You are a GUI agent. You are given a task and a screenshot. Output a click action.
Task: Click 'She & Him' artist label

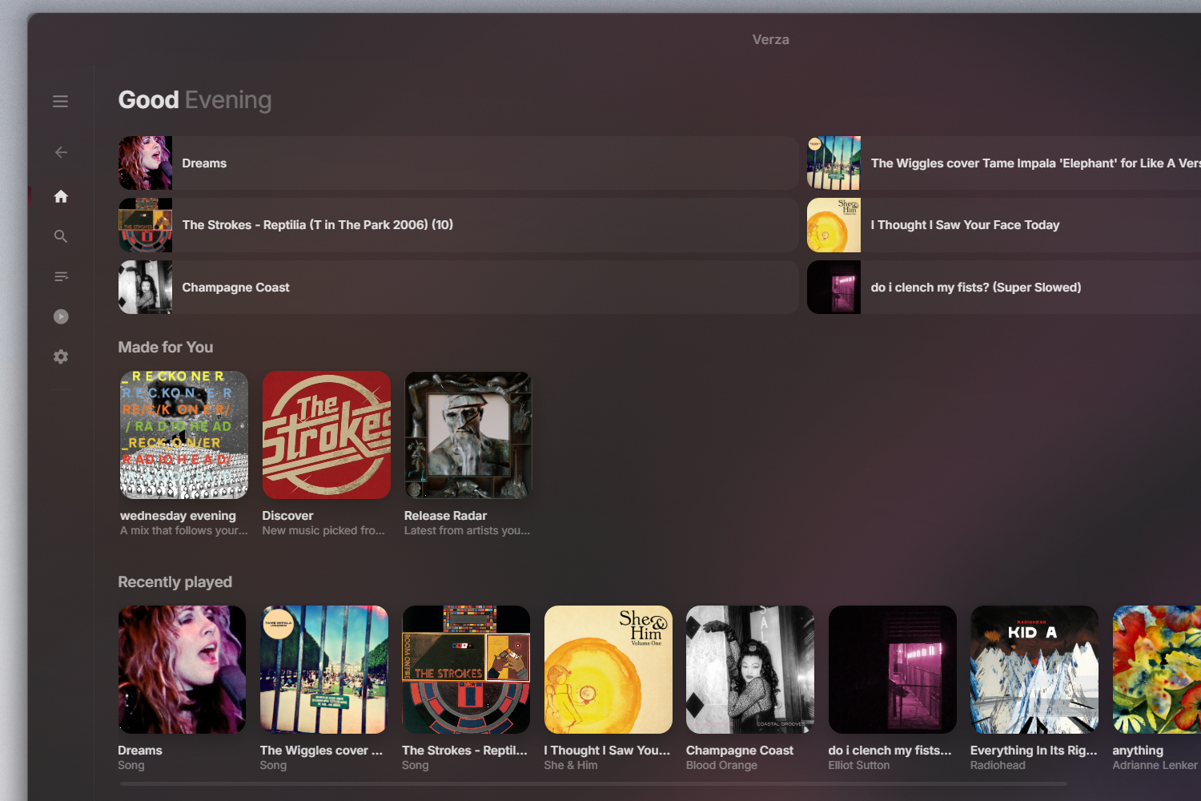click(x=571, y=765)
